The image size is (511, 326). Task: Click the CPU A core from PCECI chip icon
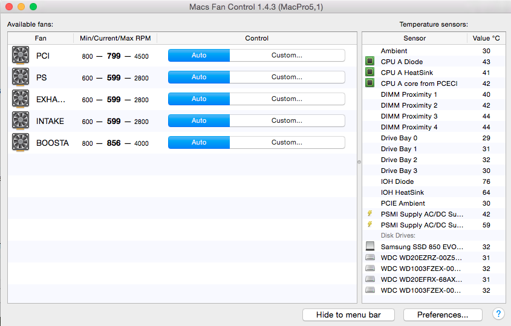coord(370,83)
